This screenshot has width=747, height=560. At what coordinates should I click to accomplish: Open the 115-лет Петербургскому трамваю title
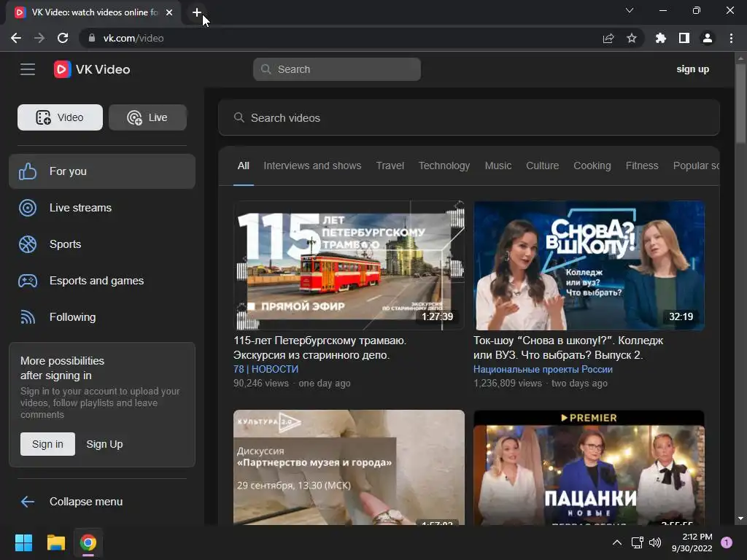[320, 348]
